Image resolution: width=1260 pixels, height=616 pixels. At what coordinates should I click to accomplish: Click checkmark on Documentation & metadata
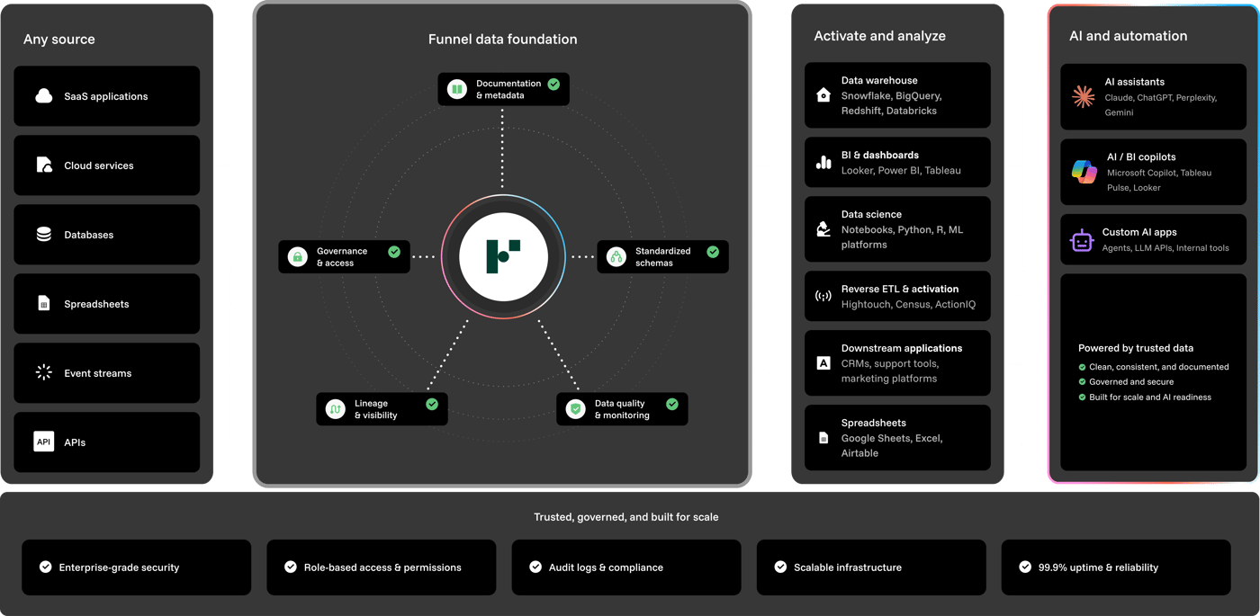point(554,84)
